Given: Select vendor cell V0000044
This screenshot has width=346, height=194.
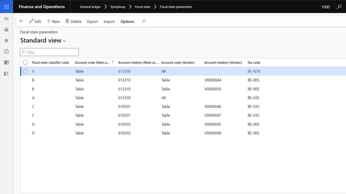Looking at the screenshot, I should pos(213,80).
